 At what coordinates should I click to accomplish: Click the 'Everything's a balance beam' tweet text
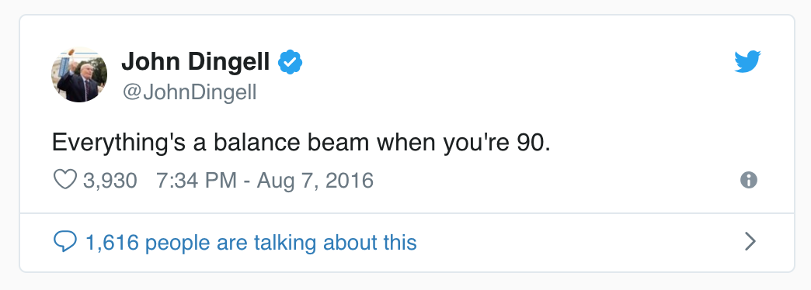(x=301, y=143)
